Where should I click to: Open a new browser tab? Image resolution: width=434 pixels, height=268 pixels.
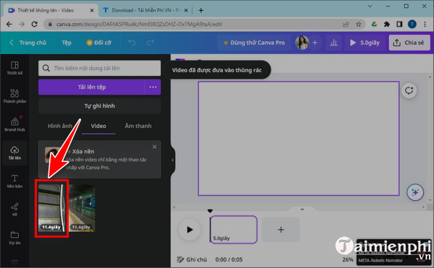[201, 11]
